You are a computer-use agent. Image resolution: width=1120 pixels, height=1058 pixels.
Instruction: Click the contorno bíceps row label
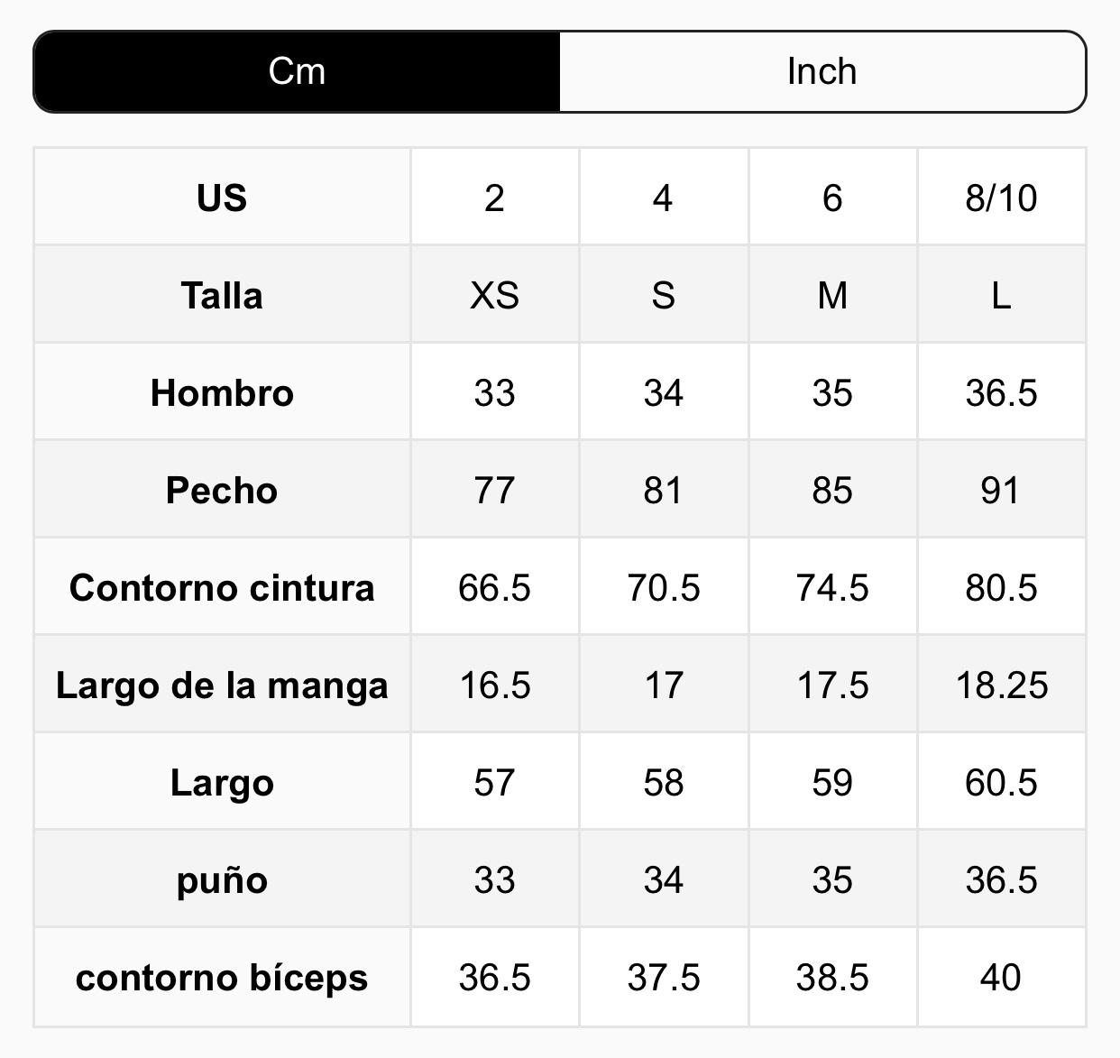pos(222,977)
